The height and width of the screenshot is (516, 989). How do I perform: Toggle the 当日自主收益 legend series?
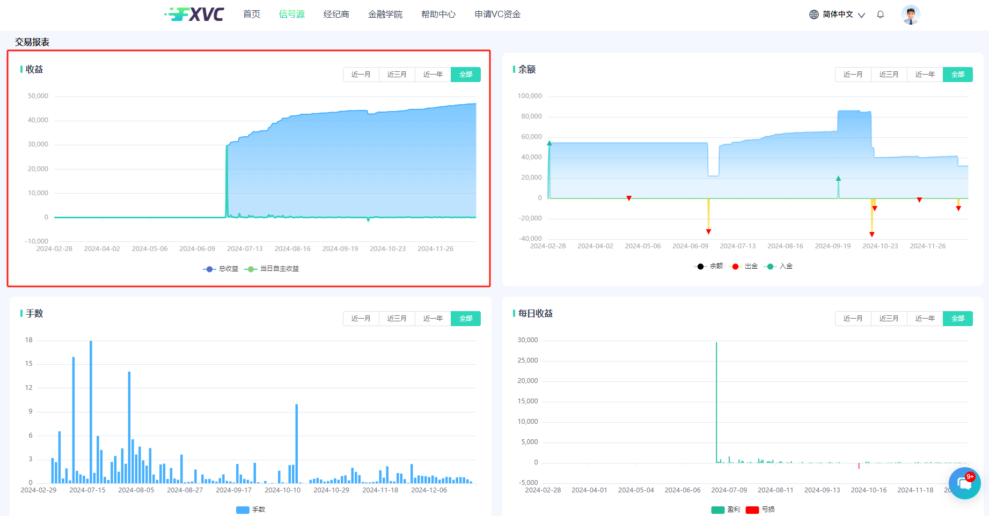tap(272, 269)
